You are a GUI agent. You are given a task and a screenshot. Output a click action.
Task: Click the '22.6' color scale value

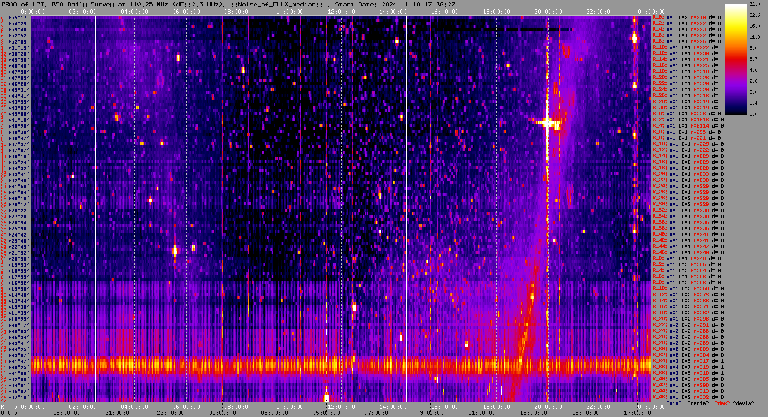tap(755, 15)
